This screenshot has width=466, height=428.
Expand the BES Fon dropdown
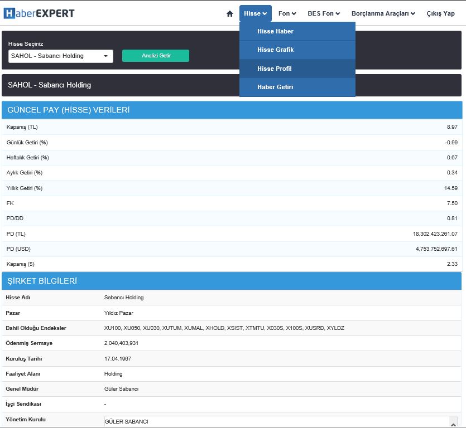point(324,13)
